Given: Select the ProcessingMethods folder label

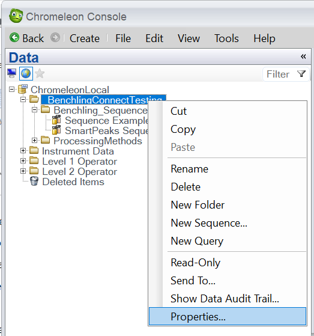Looking at the screenshot, I should pyautogui.click(x=98, y=141).
